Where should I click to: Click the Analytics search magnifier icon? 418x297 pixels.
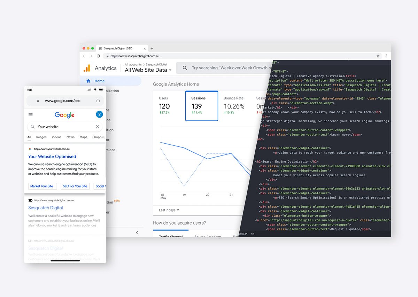click(185, 68)
